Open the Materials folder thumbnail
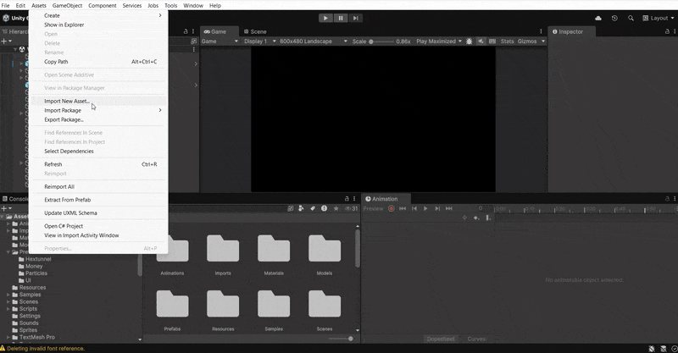 coord(274,248)
